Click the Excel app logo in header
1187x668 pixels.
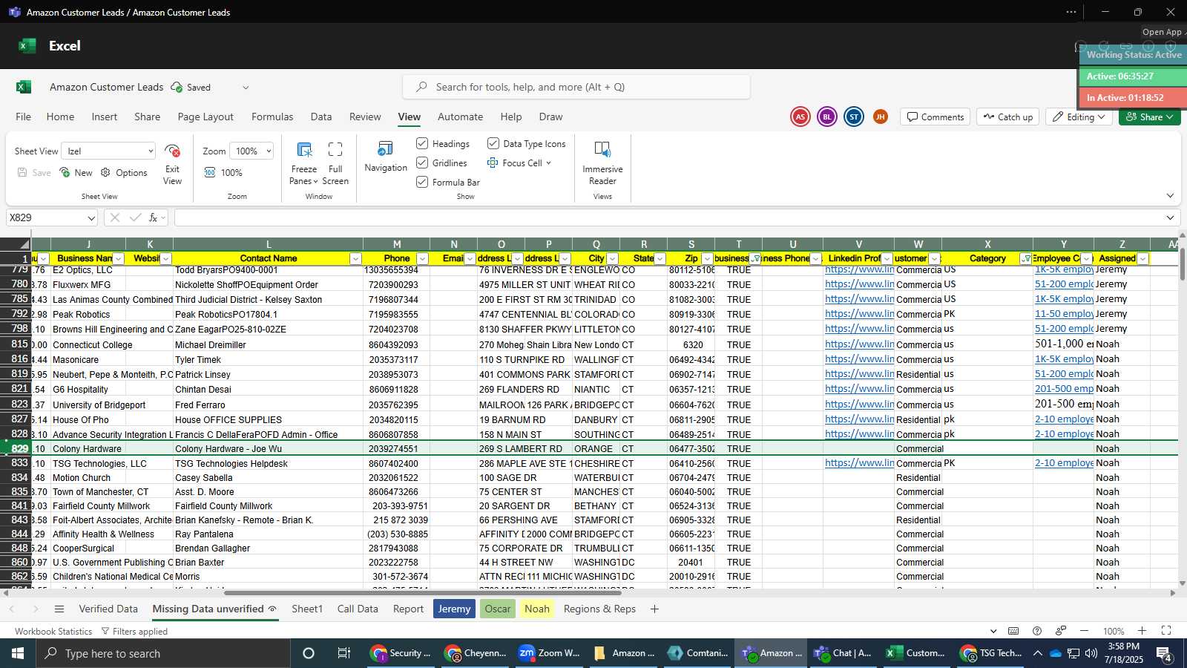coord(27,46)
